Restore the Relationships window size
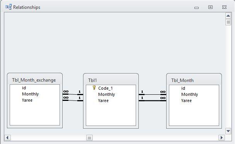 (210, 7)
